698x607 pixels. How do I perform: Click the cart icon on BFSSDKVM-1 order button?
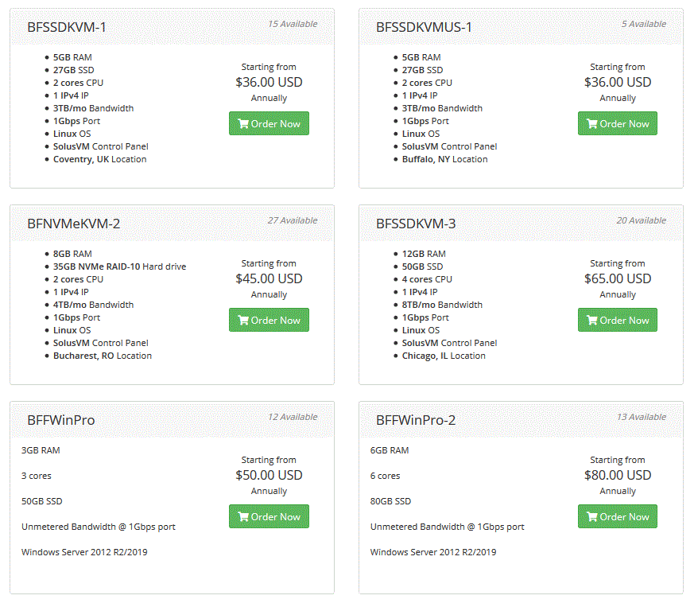pyautogui.click(x=243, y=124)
